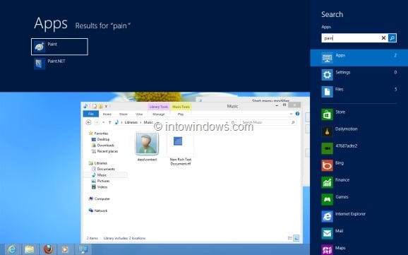The image size is (408, 255).
Task: Open quick access toolbar dropdown arrow
Action: pos(106,106)
